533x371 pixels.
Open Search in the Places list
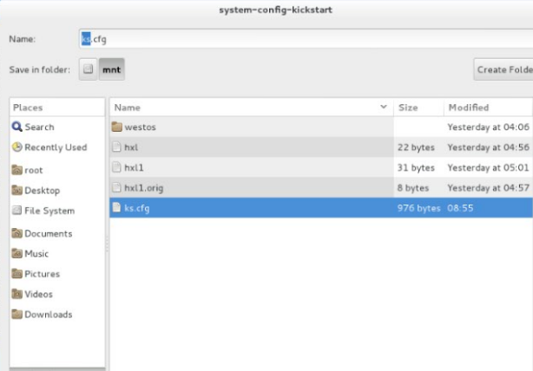coord(39,127)
